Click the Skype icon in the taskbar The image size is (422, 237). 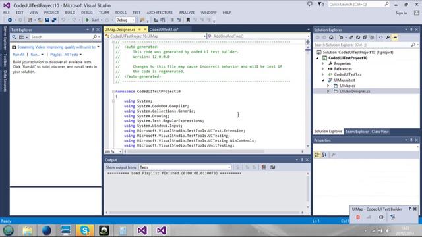[85, 230]
